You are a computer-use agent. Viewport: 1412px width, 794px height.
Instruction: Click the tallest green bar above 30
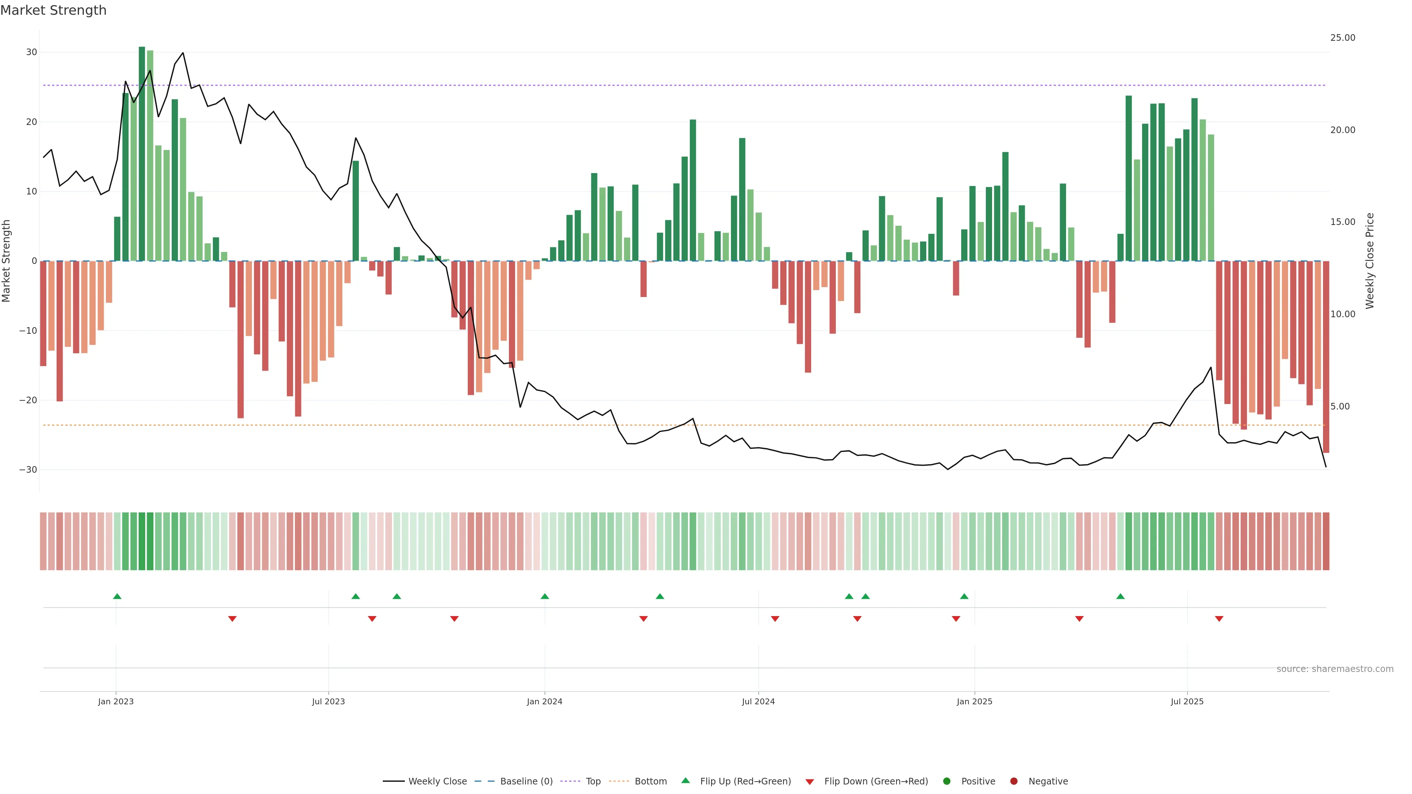coord(142,153)
